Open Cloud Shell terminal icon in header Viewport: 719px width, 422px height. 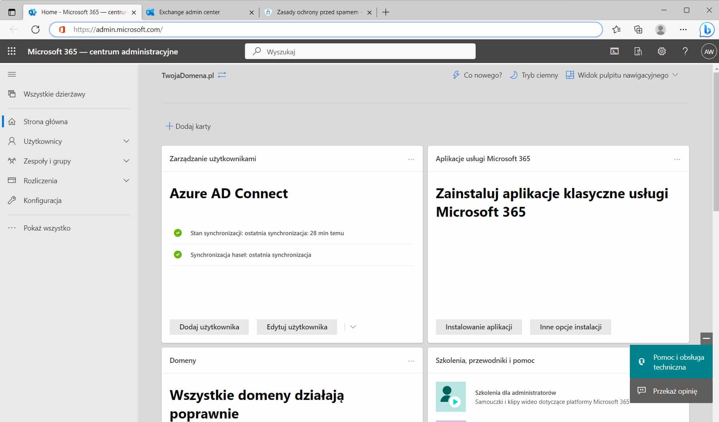614,51
